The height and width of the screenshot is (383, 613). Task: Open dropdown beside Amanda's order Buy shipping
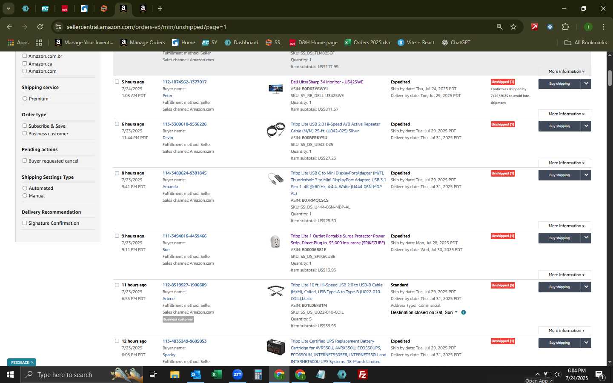[586, 175]
